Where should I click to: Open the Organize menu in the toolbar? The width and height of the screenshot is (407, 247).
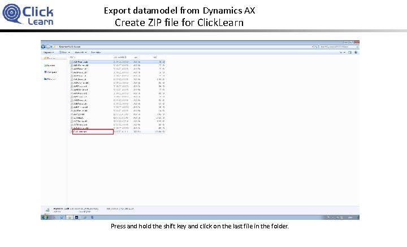click(x=49, y=53)
